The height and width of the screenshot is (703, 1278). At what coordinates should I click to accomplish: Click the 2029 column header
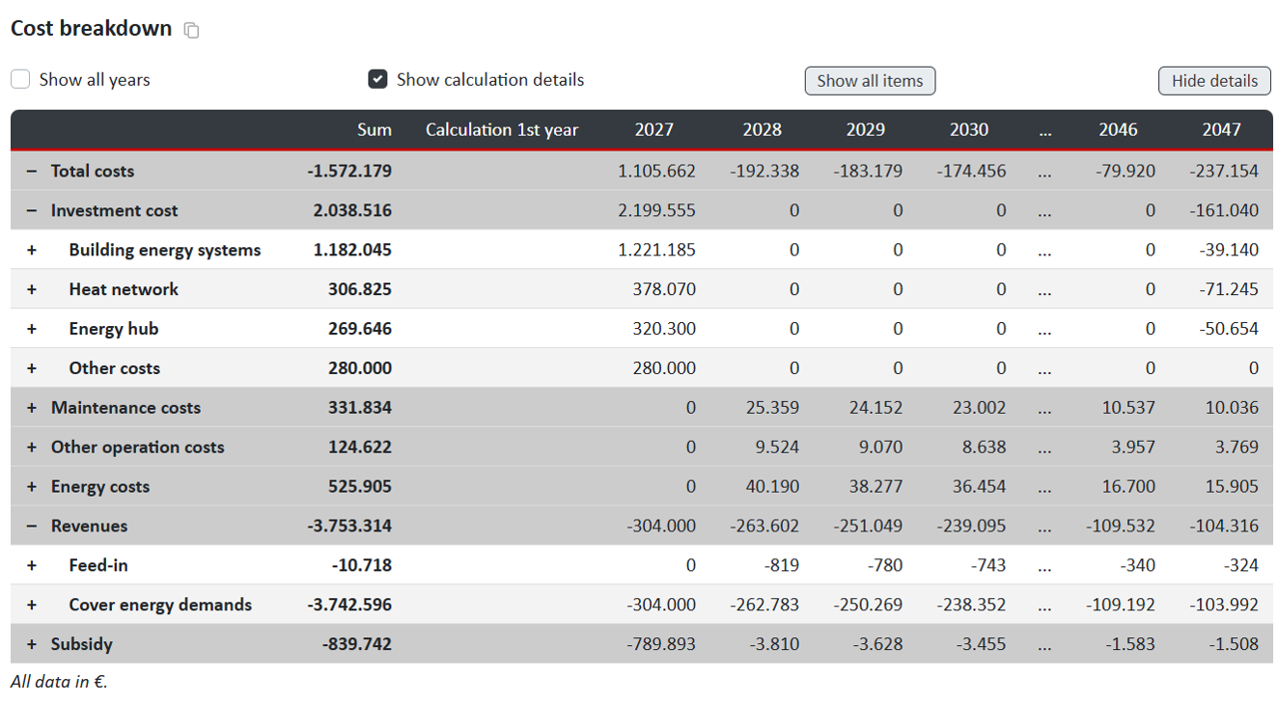pos(866,130)
